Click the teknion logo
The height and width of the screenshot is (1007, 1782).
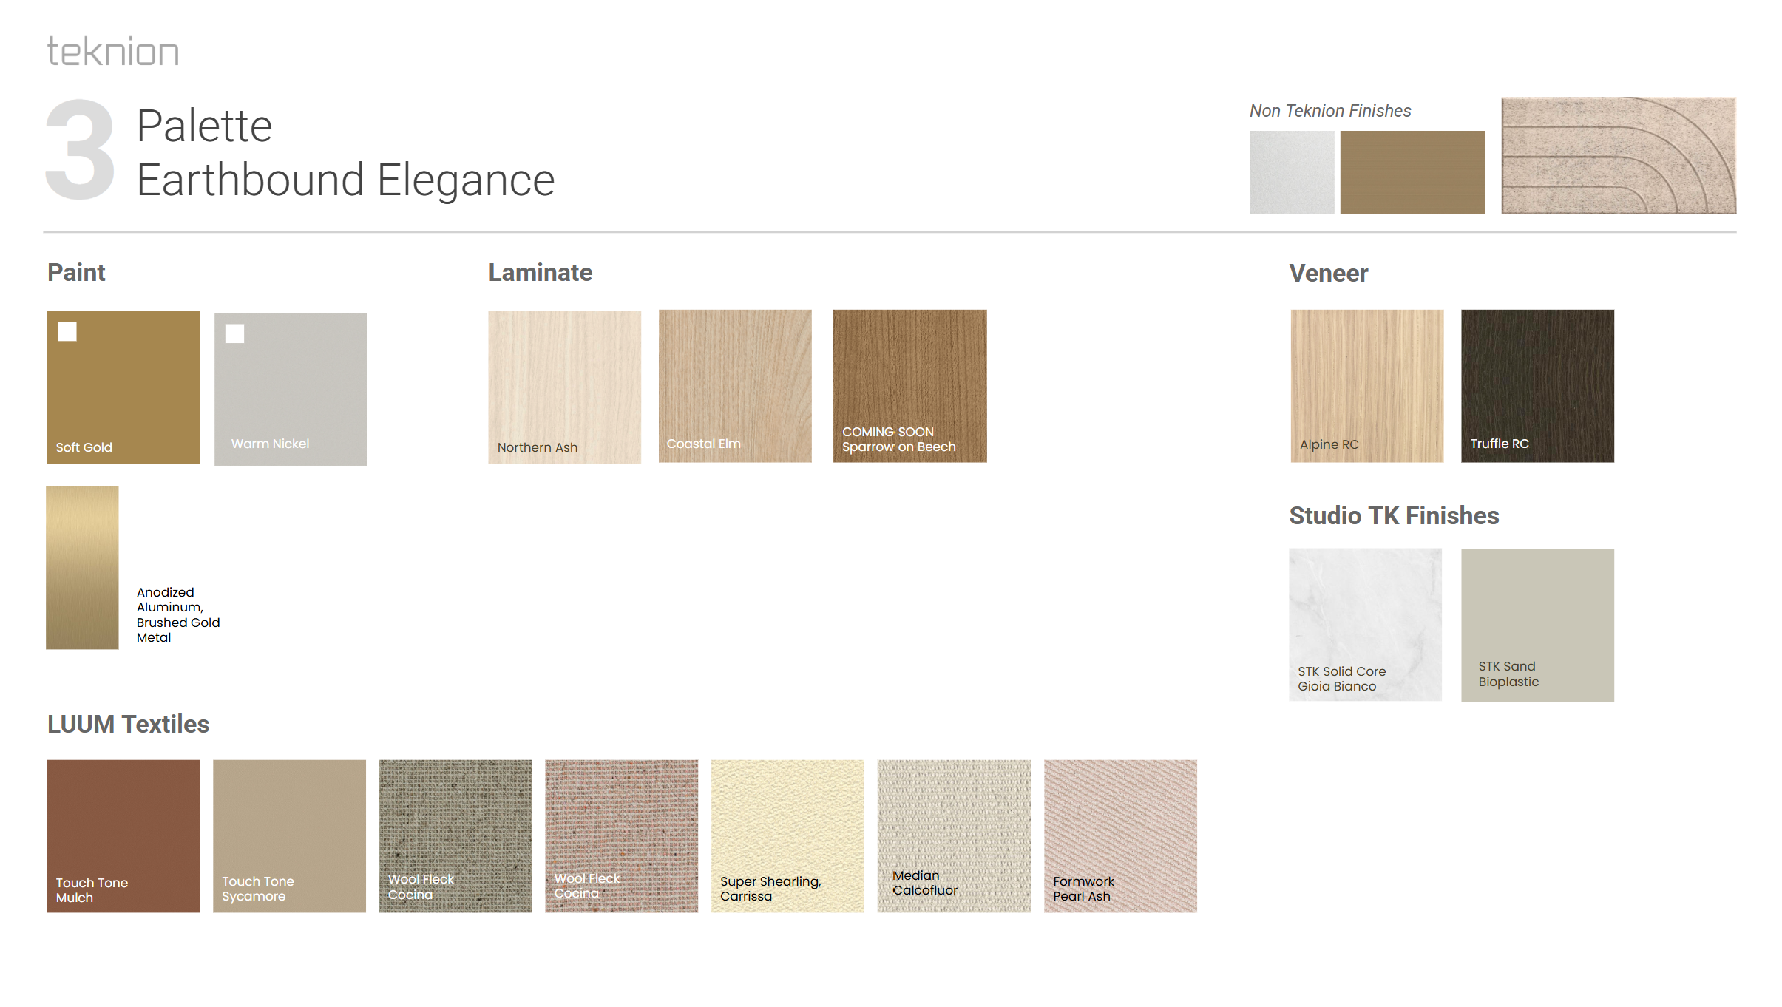click(113, 52)
